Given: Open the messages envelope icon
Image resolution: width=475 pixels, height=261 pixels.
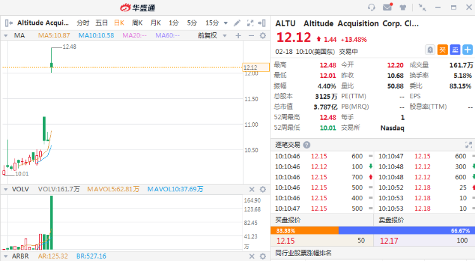Looking at the screenshot, I should (x=387, y=8).
